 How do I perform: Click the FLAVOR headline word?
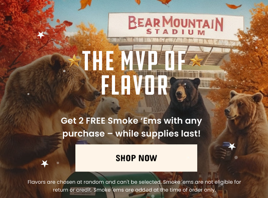(x=134, y=85)
